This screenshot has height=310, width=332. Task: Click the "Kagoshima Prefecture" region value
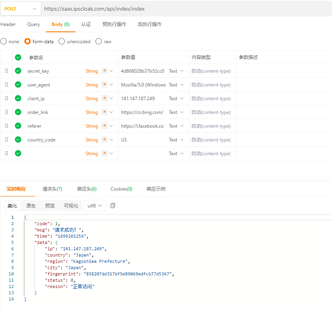(99, 261)
